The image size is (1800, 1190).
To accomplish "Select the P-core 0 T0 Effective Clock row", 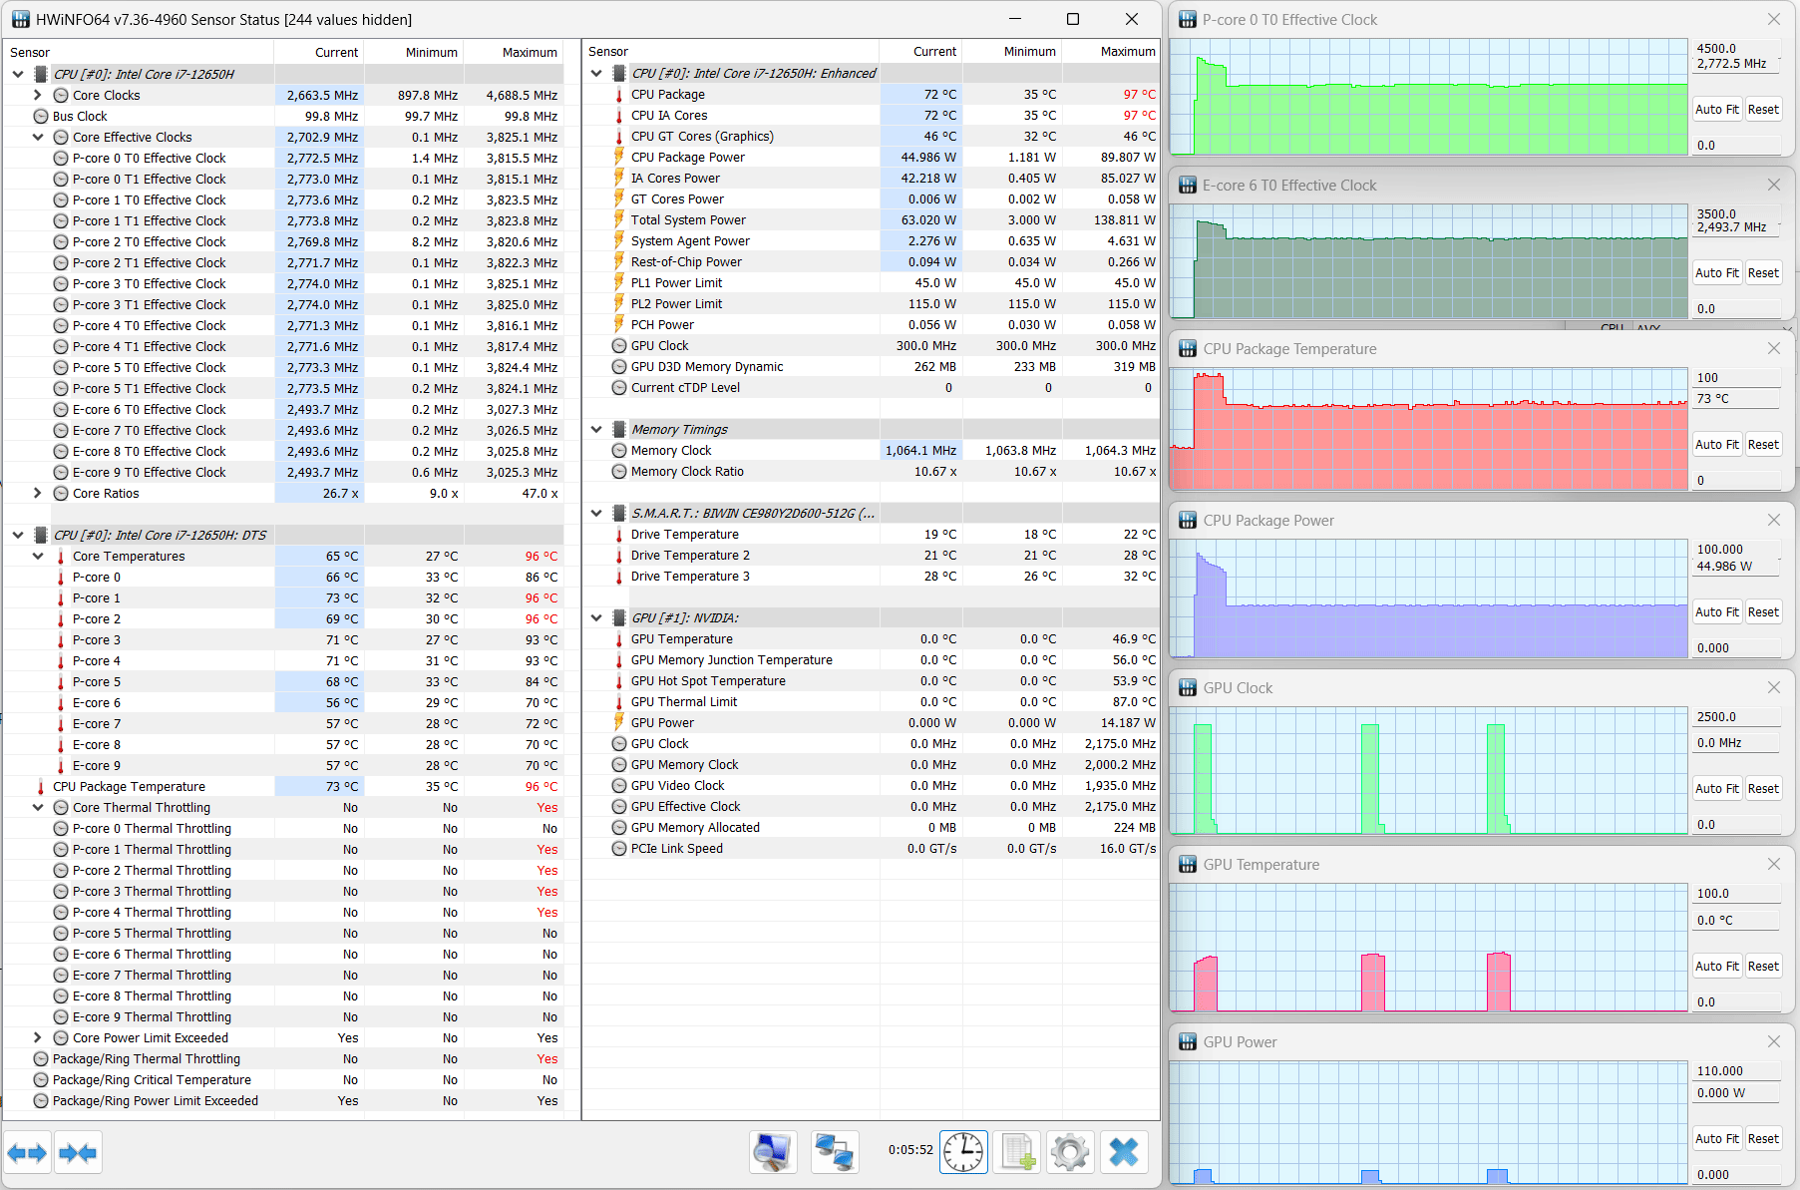I will (x=284, y=159).
